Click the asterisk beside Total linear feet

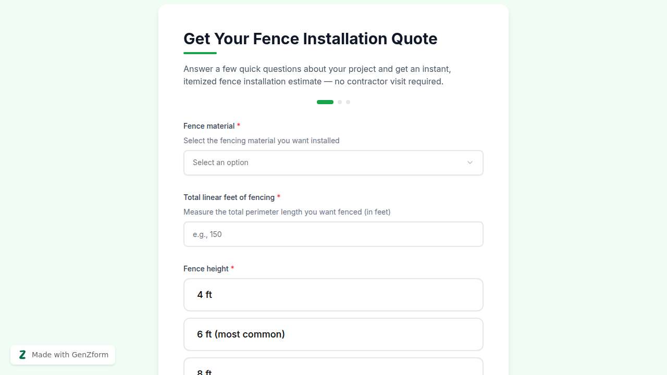point(278,197)
